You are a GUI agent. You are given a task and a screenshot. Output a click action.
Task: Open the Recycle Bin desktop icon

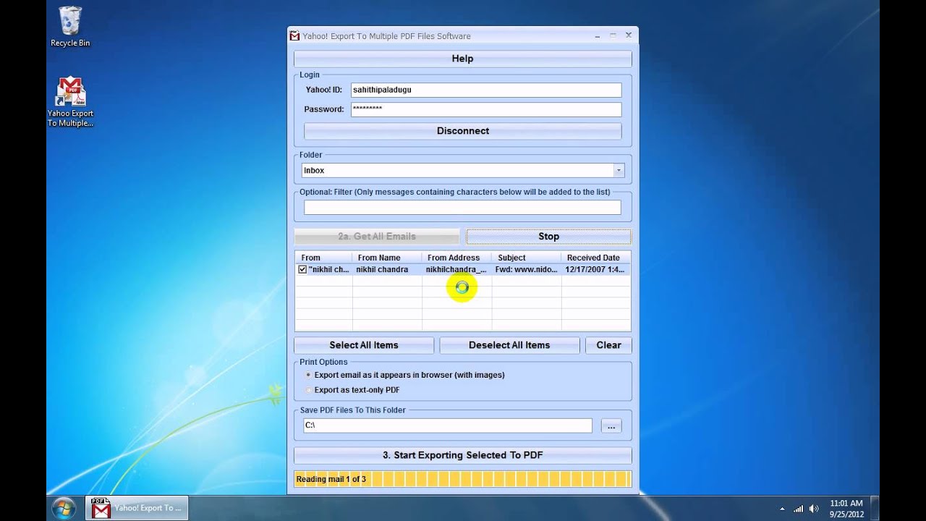point(70,27)
